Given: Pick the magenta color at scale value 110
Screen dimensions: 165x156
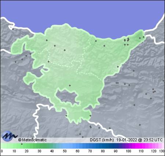Looking at the screenshot, I should click(x=141, y=146).
